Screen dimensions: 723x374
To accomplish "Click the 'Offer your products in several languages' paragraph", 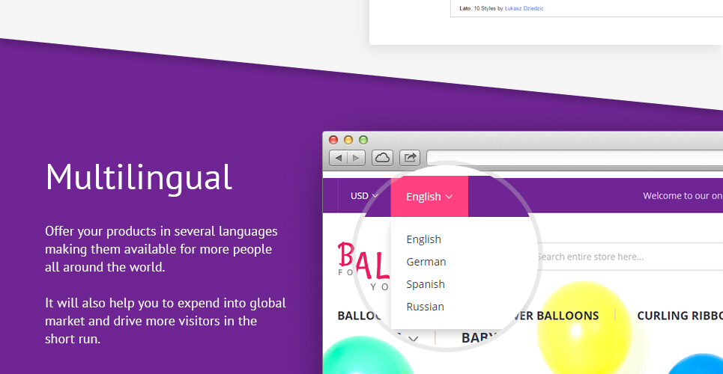I will 161,249.
